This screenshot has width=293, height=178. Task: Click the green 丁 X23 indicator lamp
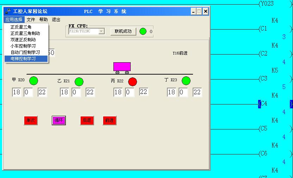186,81
